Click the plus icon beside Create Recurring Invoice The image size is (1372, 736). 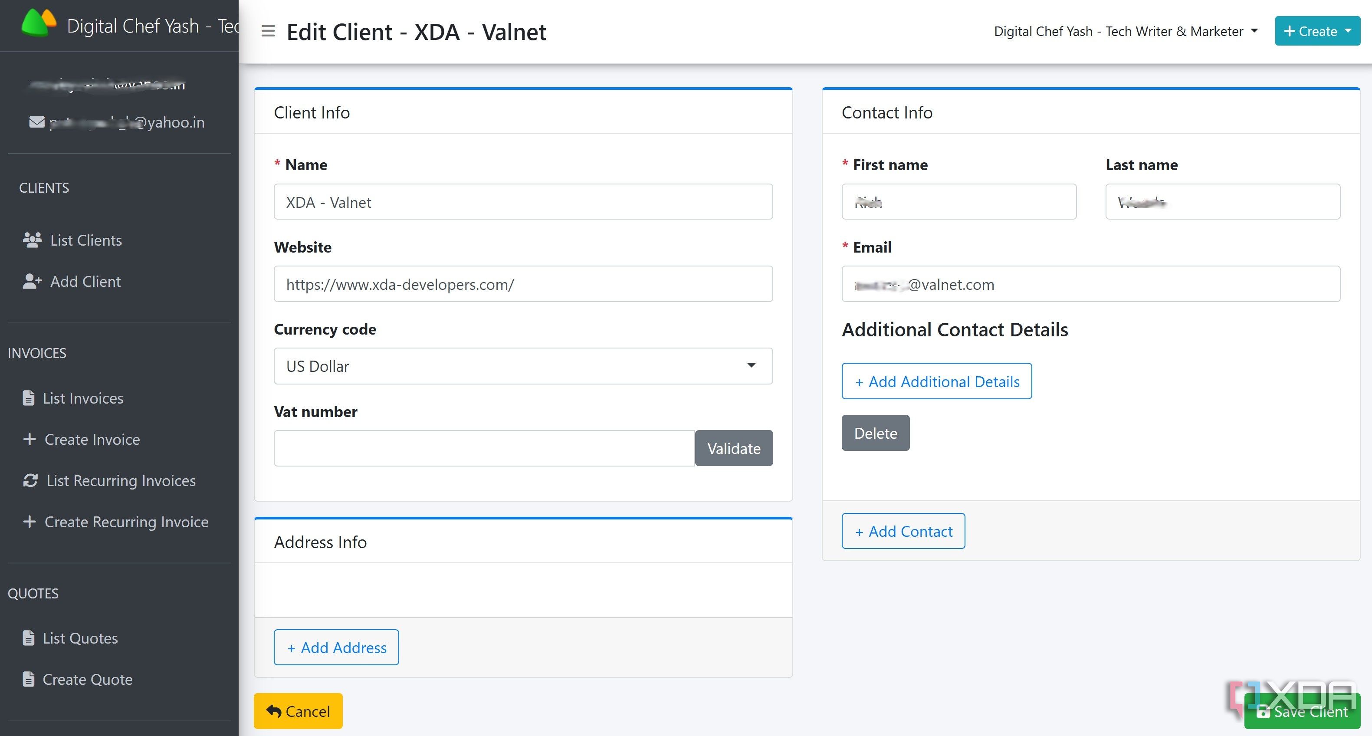30,521
